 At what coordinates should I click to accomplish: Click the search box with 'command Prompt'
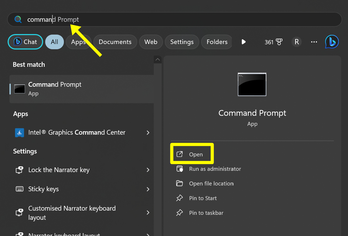[x=175, y=19]
